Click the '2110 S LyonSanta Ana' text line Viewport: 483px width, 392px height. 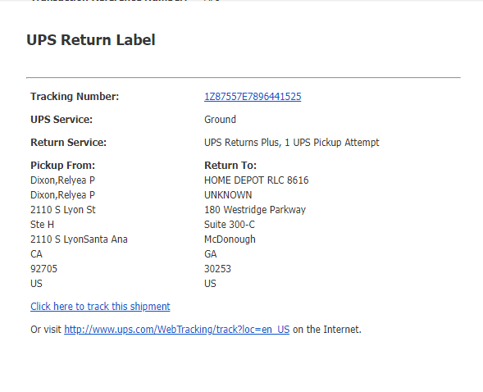pyautogui.click(x=79, y=239)
